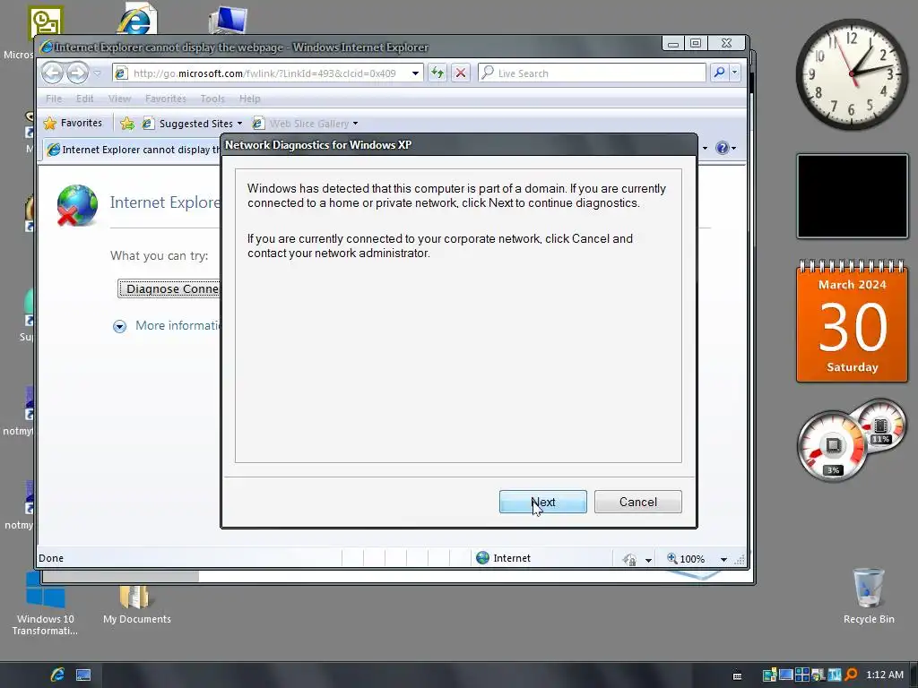
Task: Click Cancel in Network Diagnostics dialog
Action: pyautogui.click(x=637, y=502)
